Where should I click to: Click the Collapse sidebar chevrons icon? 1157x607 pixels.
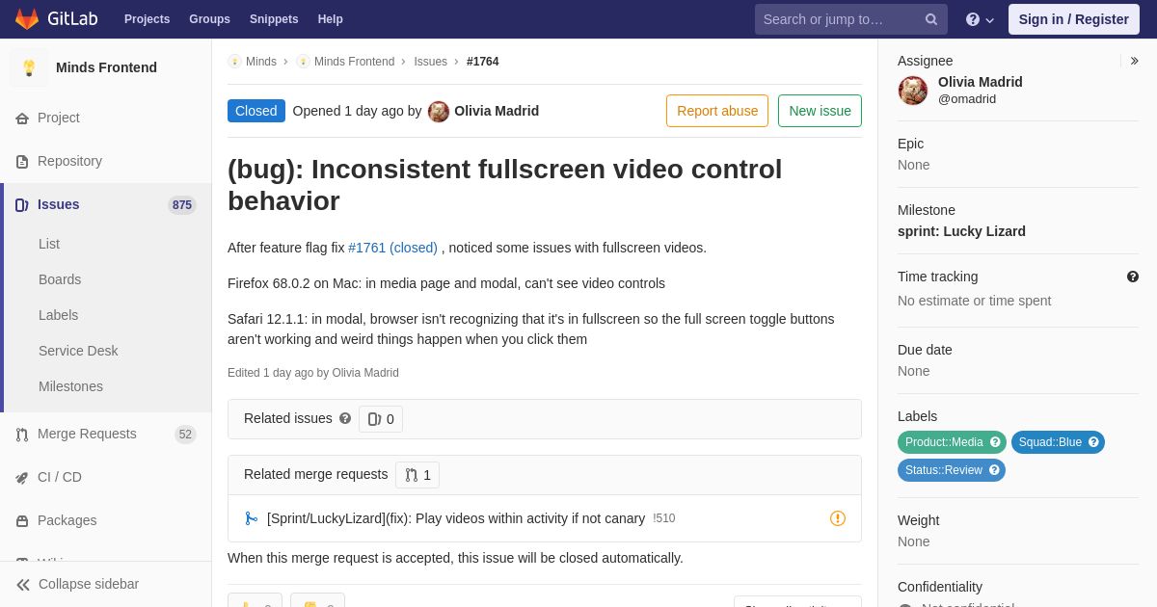[x=23, y=585]
